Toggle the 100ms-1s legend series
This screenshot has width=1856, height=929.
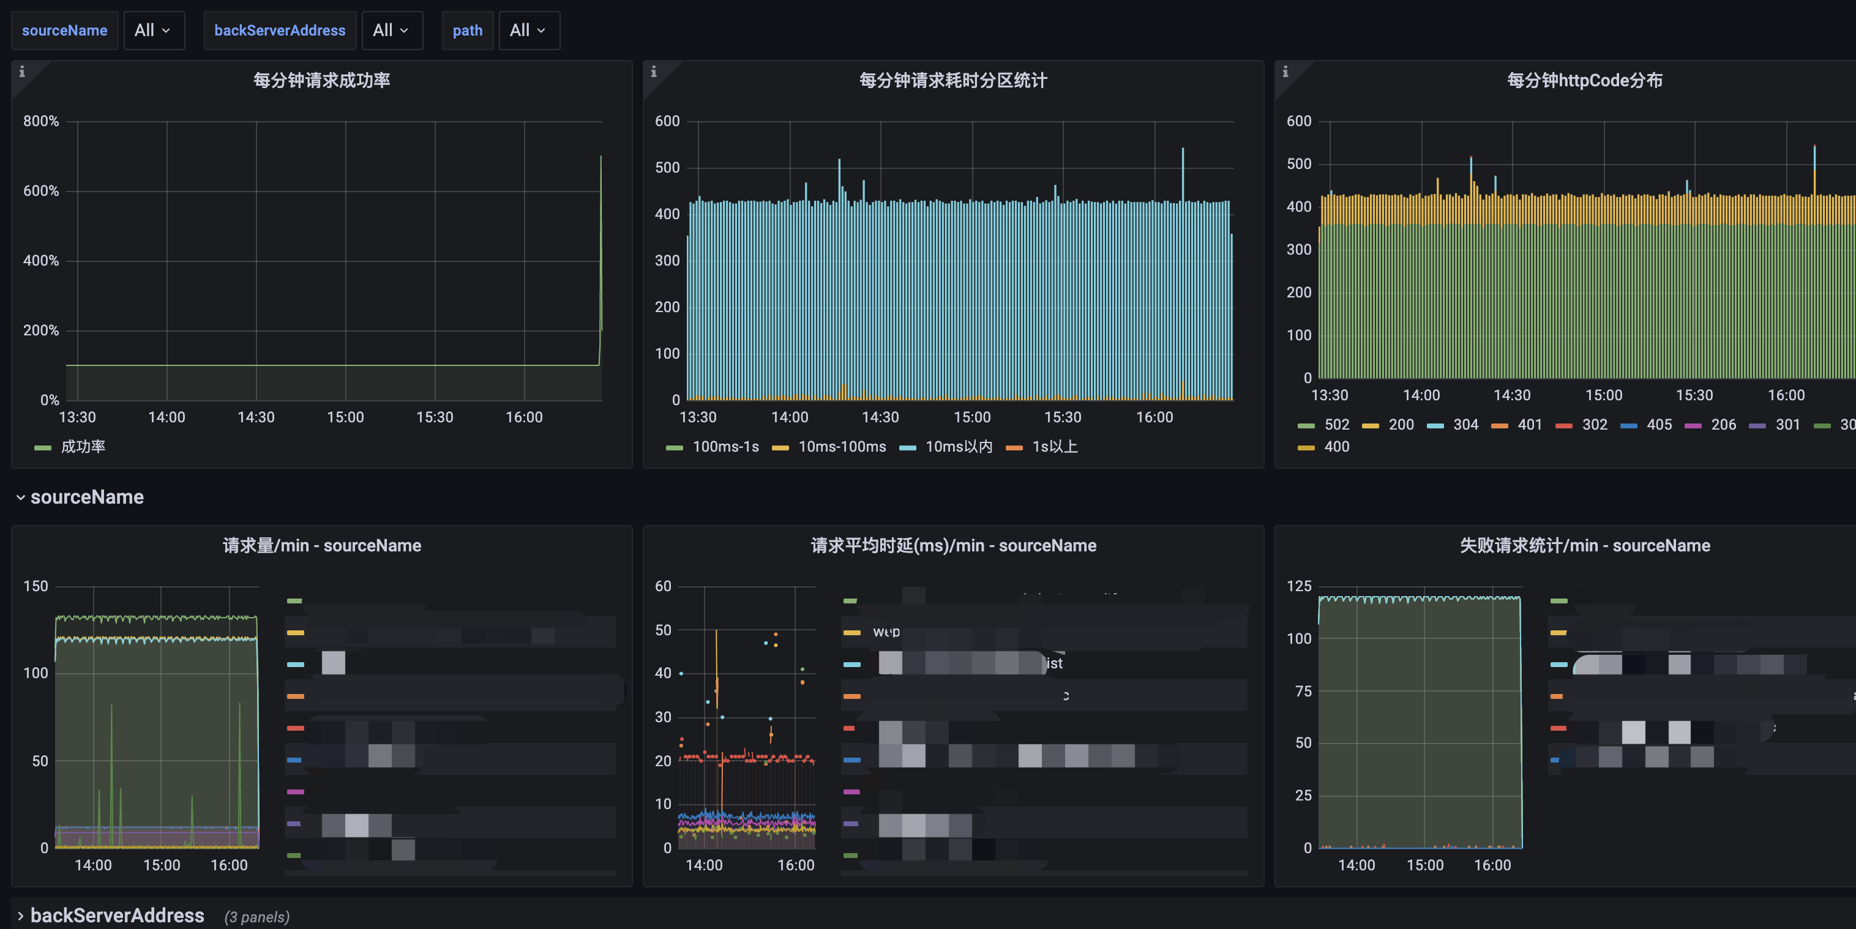pos(713,447)
